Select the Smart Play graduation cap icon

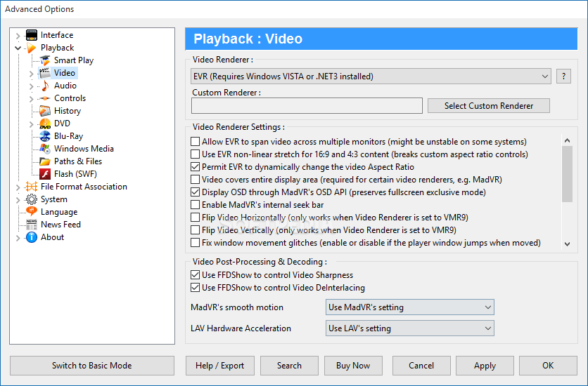(x=45, y=60)
